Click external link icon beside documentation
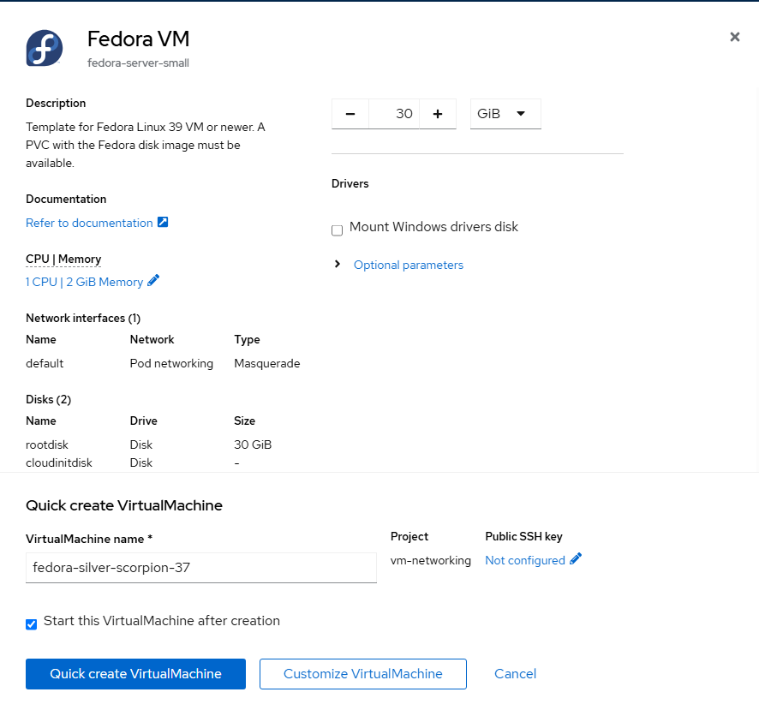This screenshot has height=710, width=759. 163,222
